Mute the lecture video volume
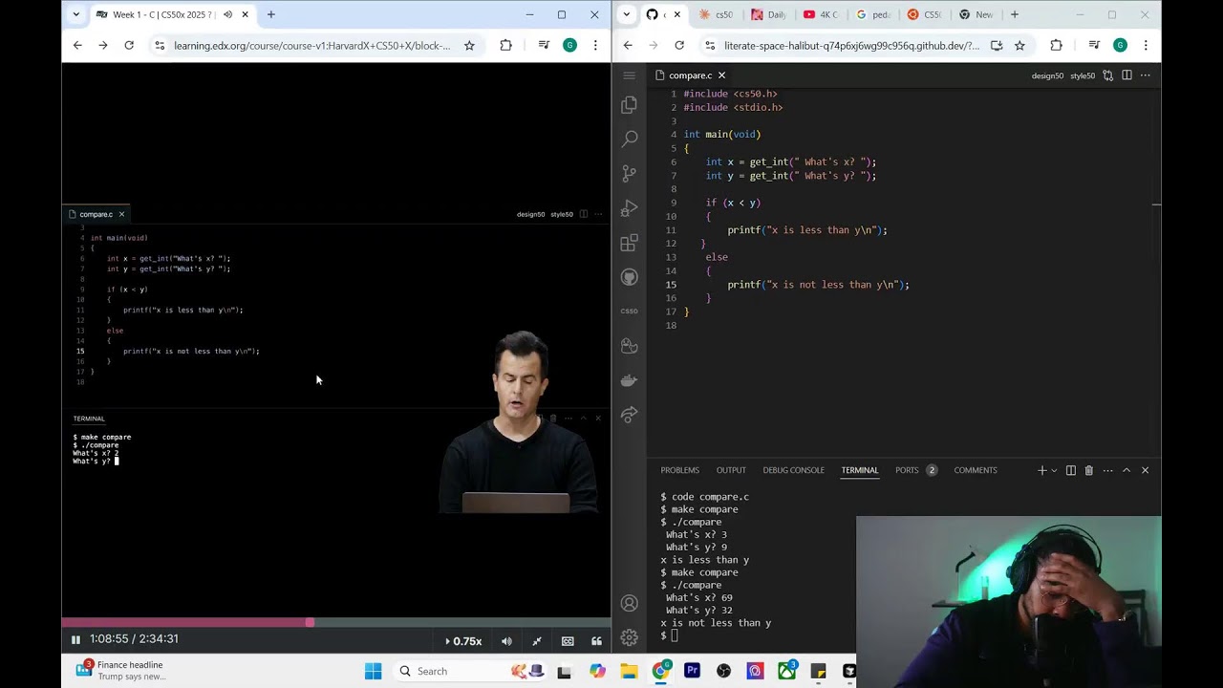The height and width of the screenshot is (688, 1223). pos(506,641)
